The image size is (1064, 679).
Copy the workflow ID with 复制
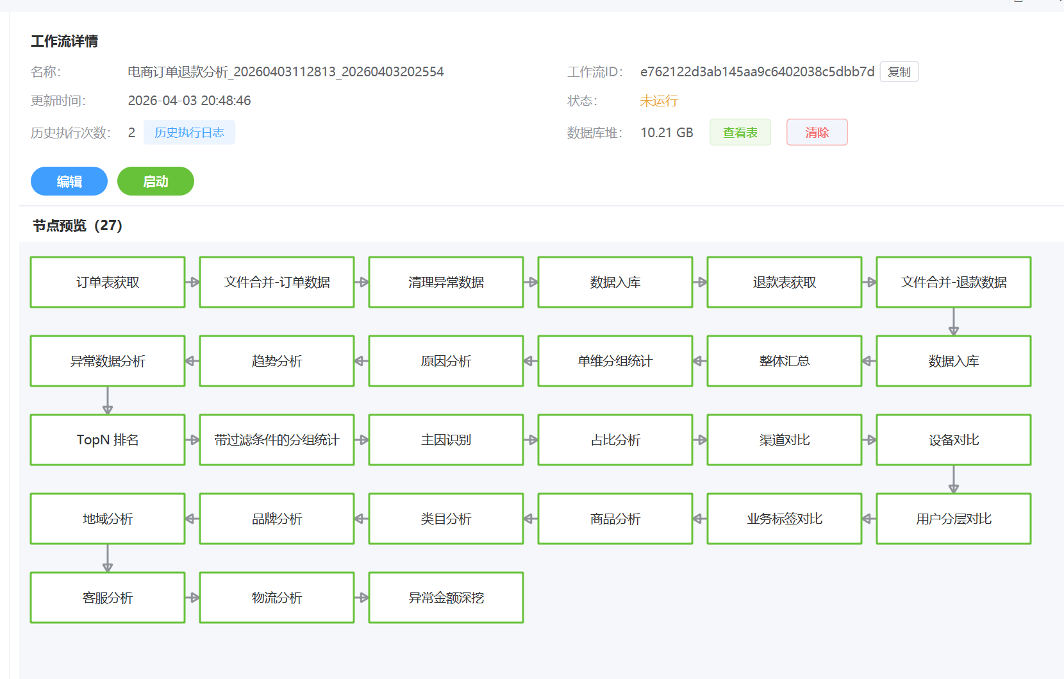[899, 72]
